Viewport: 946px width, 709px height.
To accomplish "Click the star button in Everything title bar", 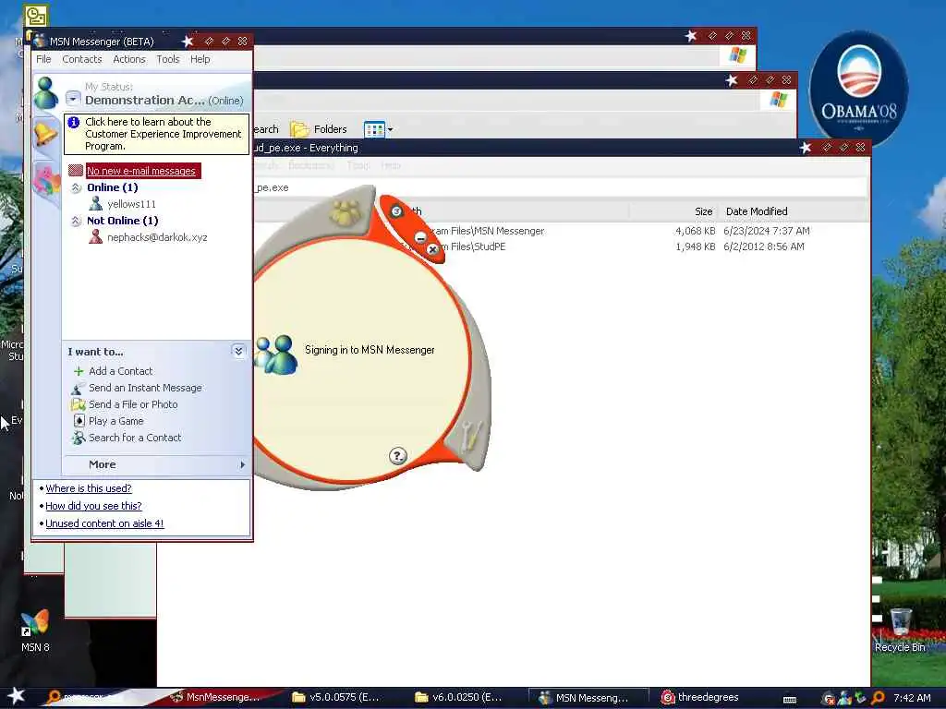I will click(x=806, y=147).
